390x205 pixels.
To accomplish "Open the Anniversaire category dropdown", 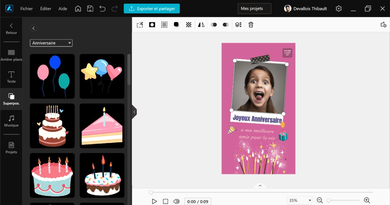I will click(x=51, y=43).
